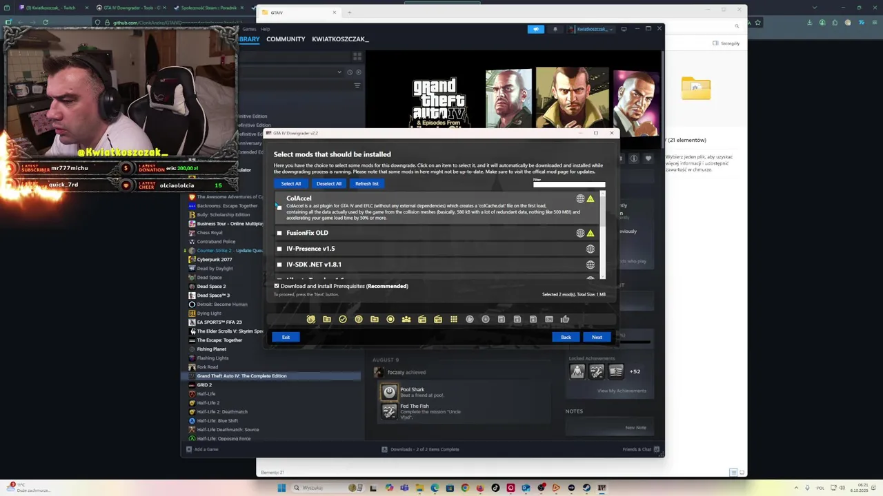Image resolution: width=883 pixels, height=496 pixels.
Task: Click the Refresh list button
Action: click(367, 184)
